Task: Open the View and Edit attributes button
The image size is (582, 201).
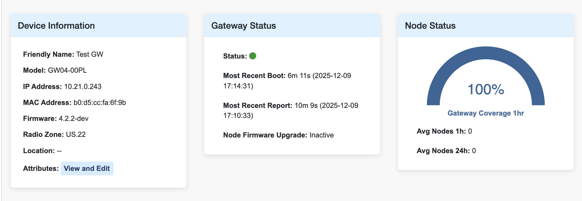Action: pyautogui.click(x=87, y=168)
